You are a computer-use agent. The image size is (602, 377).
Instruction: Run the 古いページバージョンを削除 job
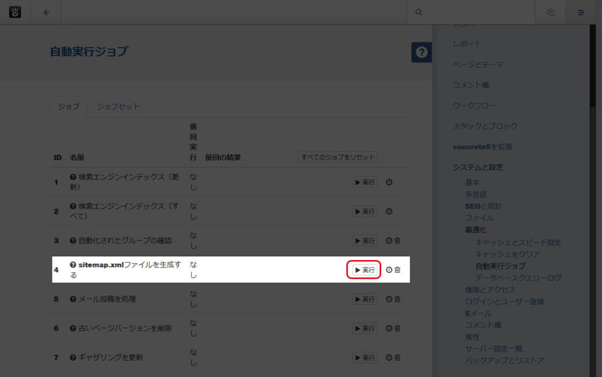364,328
